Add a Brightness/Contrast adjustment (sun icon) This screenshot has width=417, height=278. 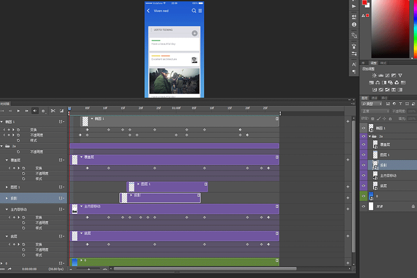pyautogui.click(x=374, y=75)
